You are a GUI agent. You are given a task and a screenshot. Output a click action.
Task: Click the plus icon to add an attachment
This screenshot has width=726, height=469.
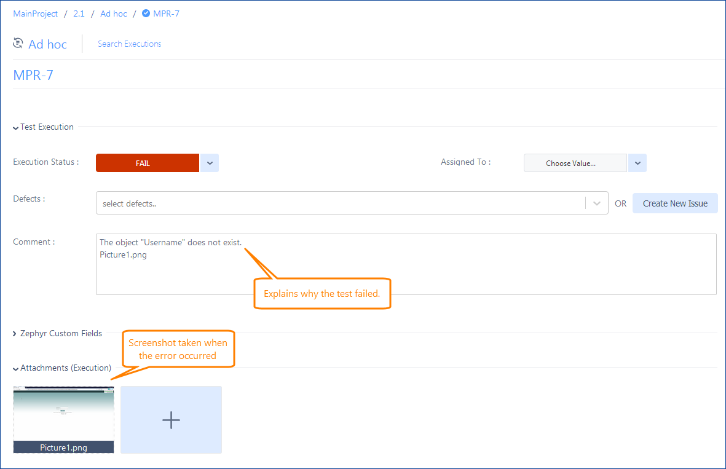(x=171, y=420)
